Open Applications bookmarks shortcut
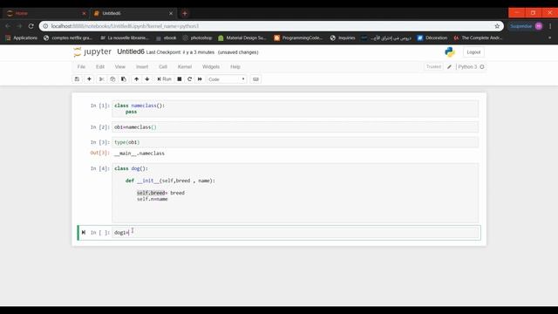This screenshot has width=558, height=314. 21,38
